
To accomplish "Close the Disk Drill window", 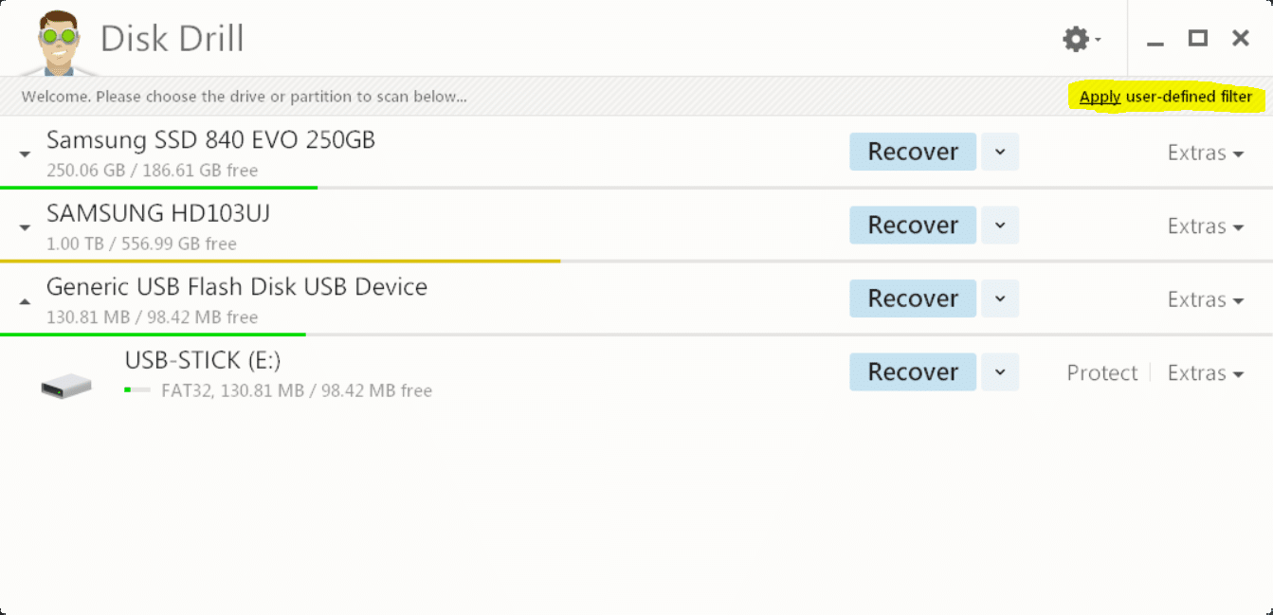I will coord(1240,38).
